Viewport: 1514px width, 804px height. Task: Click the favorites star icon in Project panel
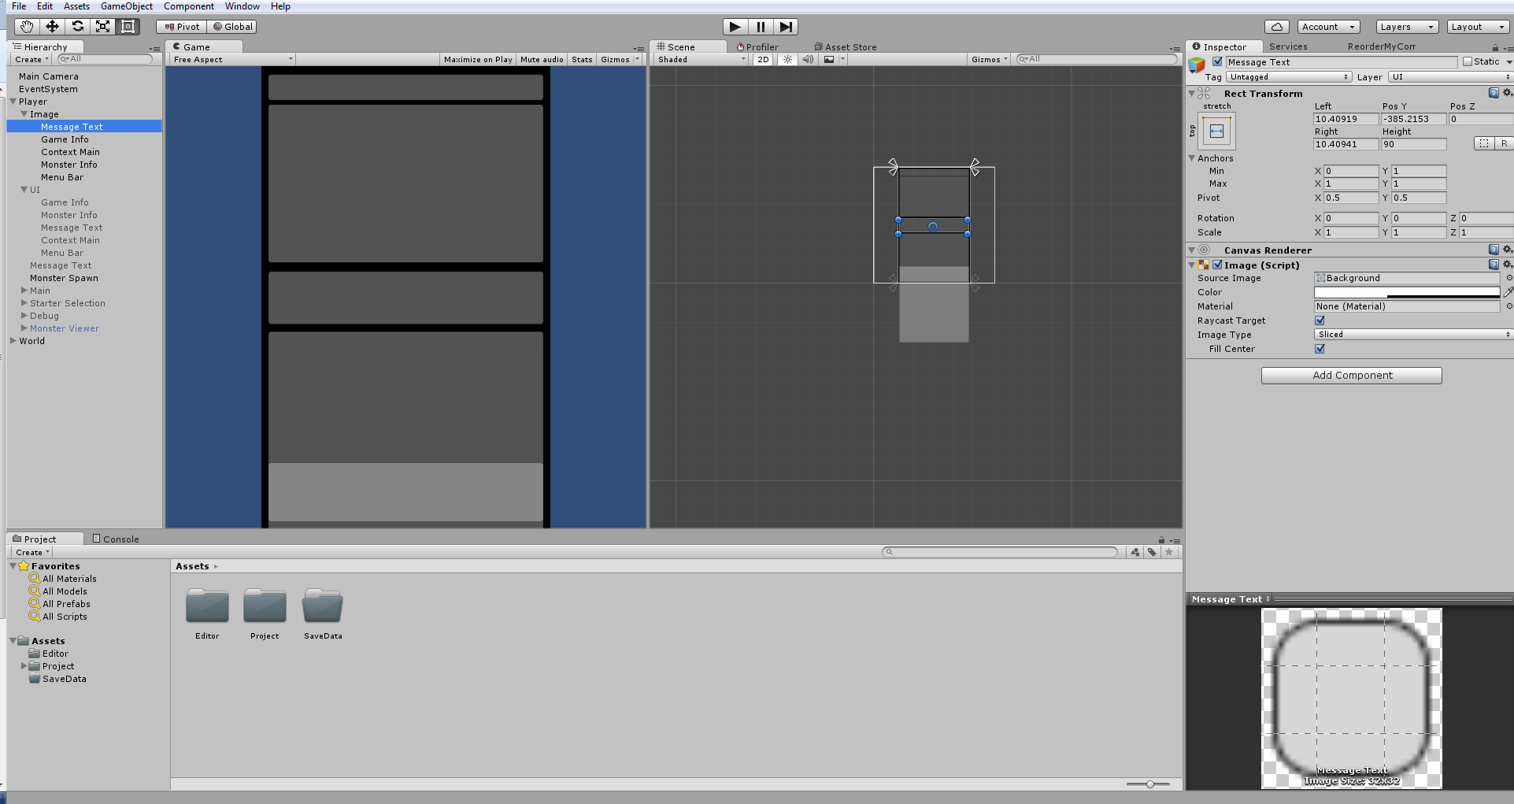coord(1169,552)
